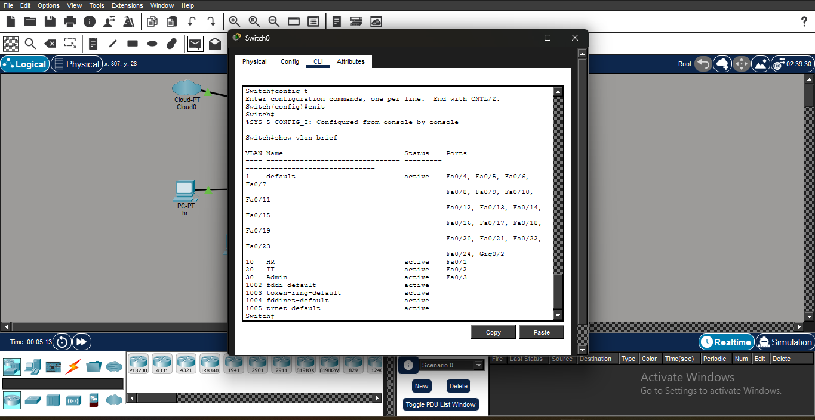Screen dimensions: 815x420
Task: Select the 4331 router device
Action: pyautogui.click(x=162, y=363)
